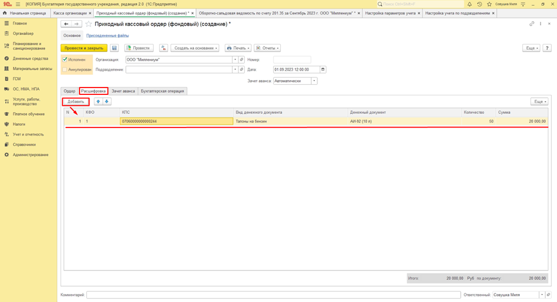Switch to Бухгалтерская операция tab
The image size is (557, 302).
point(162,92)
